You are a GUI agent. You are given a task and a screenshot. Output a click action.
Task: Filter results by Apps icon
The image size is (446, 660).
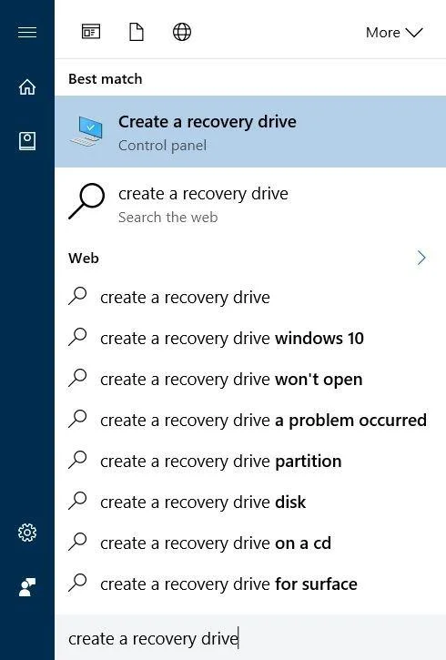click(x=91, y=32)
